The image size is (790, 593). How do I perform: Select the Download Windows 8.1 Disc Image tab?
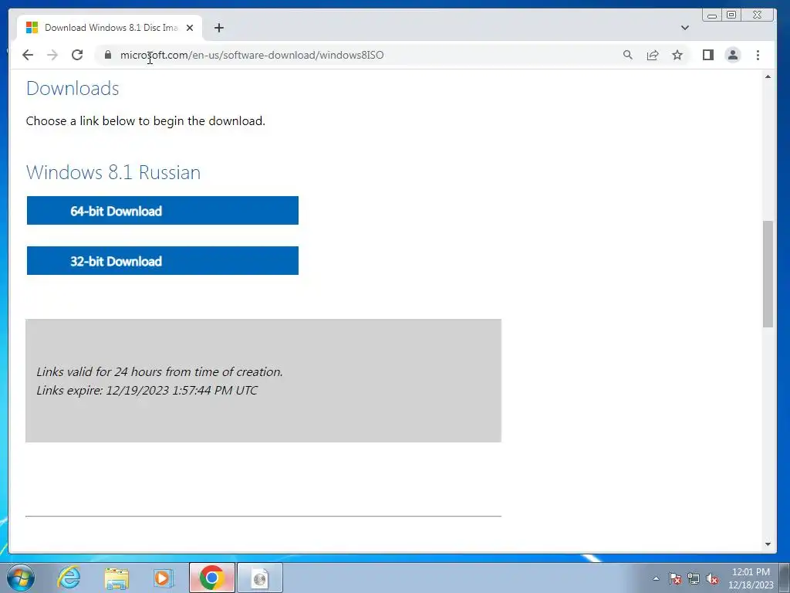(x=110, y=28)
